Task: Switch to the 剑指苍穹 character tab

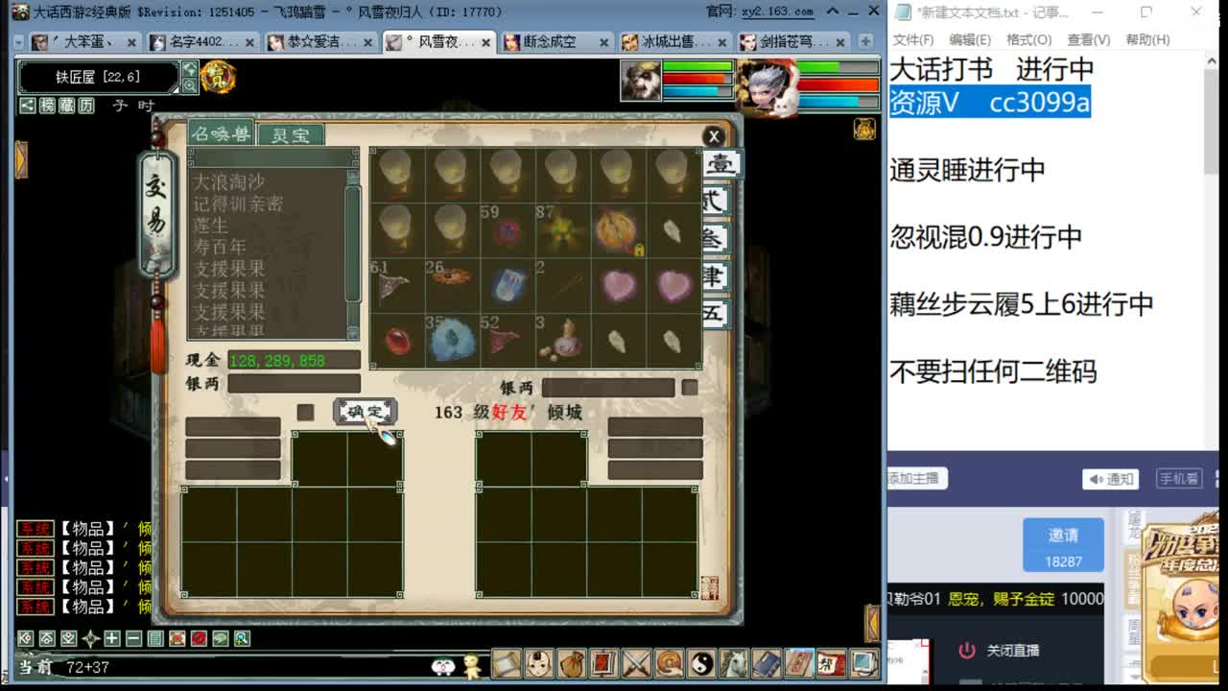Action: [x=792, y=42]
